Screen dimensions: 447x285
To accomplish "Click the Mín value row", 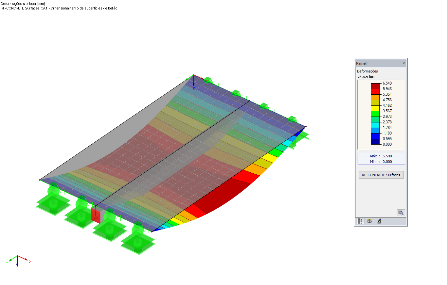I will click(x=381, y=162).
